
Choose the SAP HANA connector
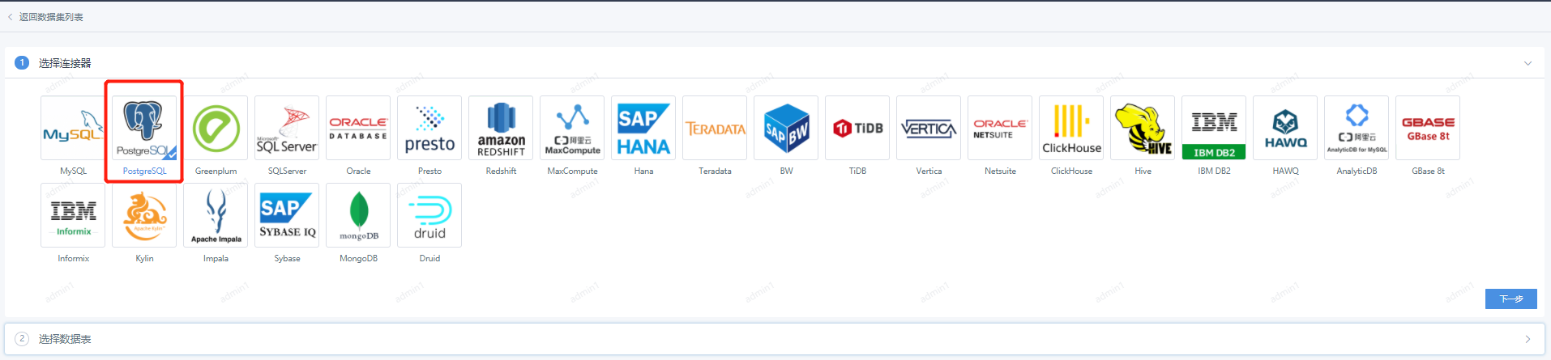click(x=643, y=128)
